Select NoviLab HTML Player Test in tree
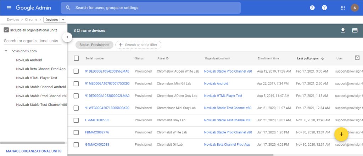This screenshot has width=363, height=156. [x=37, y=78]
